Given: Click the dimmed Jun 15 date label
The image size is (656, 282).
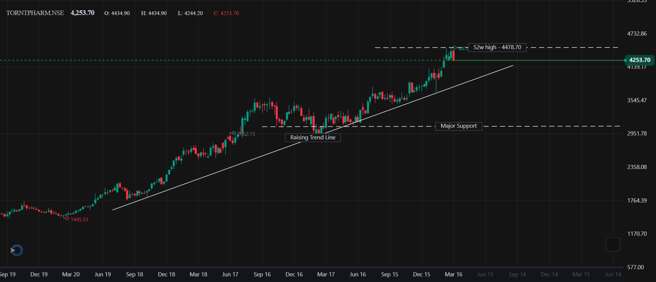Looking at the screenshot, I should click(485, 274).
